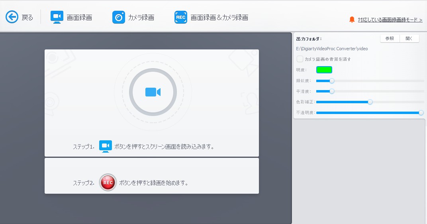Viewport: 427px width, 224px height.
Task: Open 対応している画面録画録モード link
Action: click(390, 20)
